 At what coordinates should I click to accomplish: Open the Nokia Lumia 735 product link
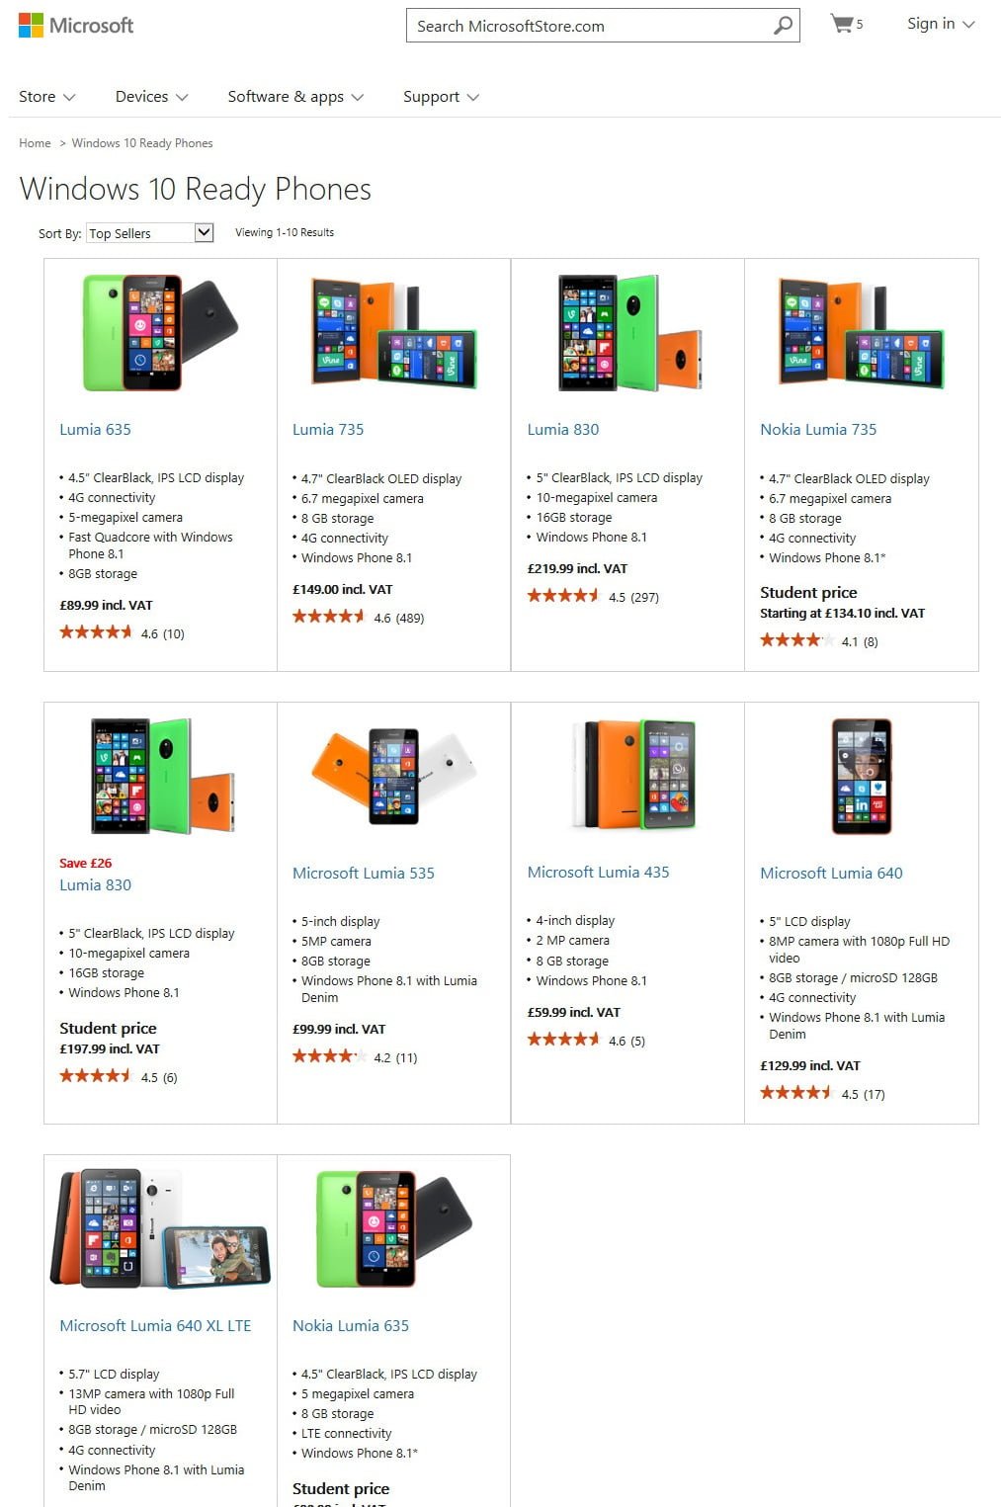pos(818,429)
